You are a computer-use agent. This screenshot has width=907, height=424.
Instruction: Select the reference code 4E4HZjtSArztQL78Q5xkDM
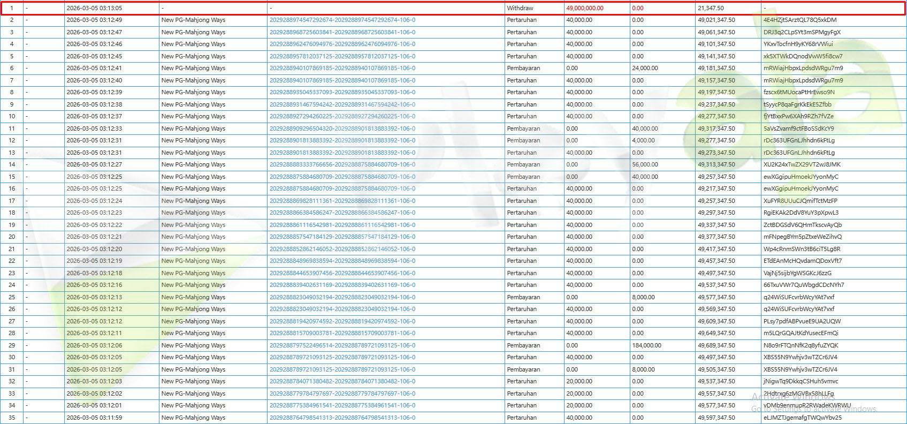point(799,20)
